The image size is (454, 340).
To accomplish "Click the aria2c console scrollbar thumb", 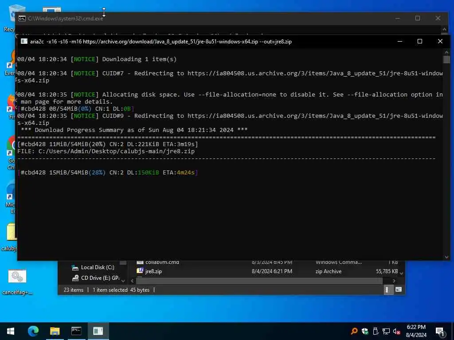I will click(446, 59).
